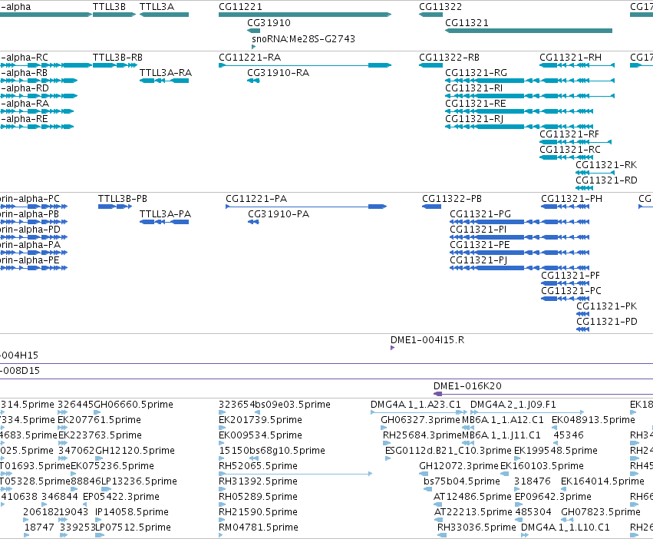Viewport: 653px width, 539px height.
Task: Select the TTLL3A gene label
Action: pyautogui.click(x=157, y=7)
